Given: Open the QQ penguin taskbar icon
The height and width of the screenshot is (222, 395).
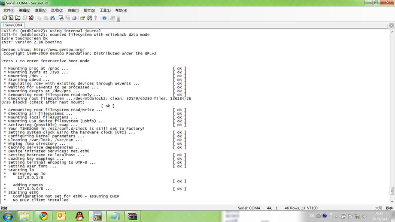Looking at the screenshot, I should [79, 216].
